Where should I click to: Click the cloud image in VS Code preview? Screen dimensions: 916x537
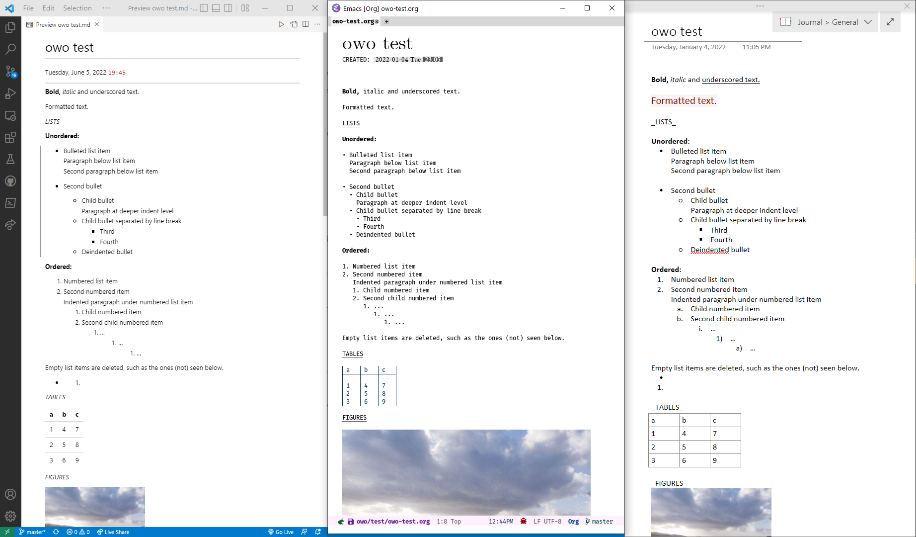pos(95,507)
